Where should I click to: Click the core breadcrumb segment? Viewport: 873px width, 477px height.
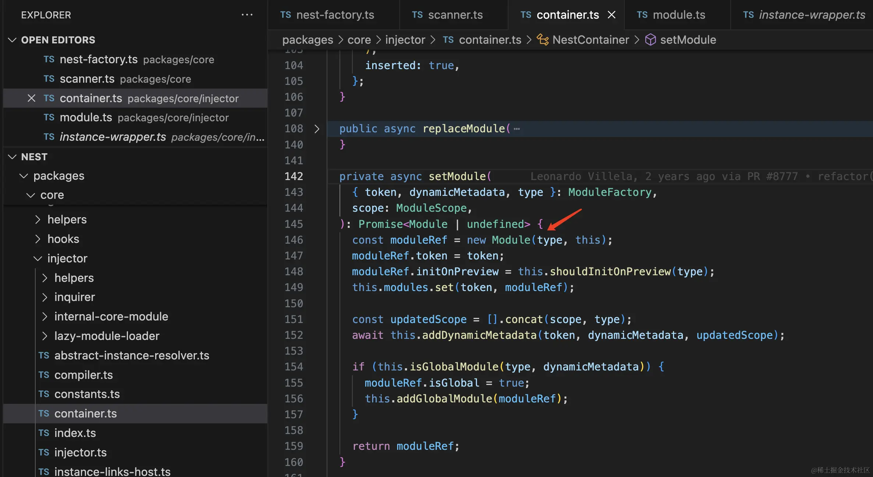click(359, 40)
